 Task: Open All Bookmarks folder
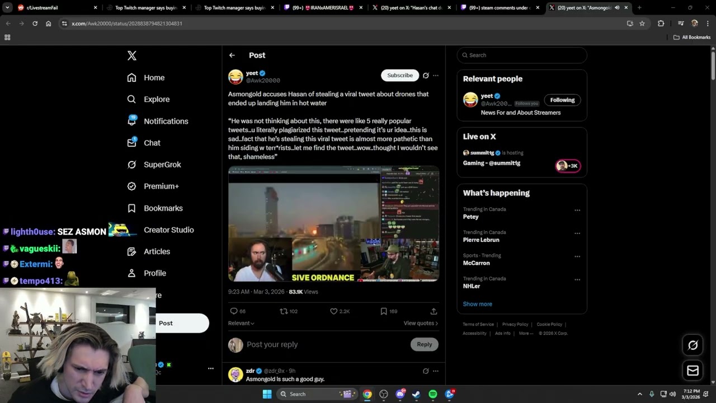(692, 38)
